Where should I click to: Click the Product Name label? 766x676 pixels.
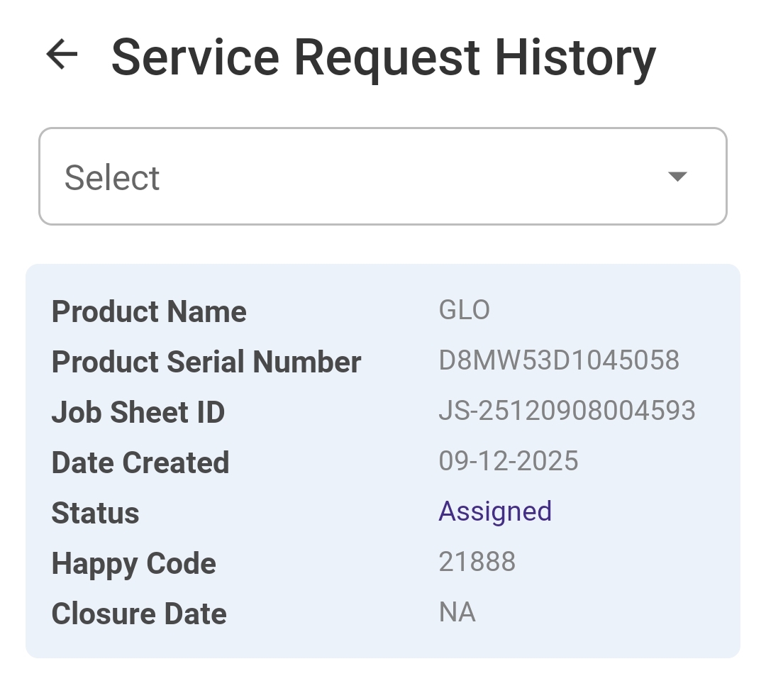click(149, 311)
